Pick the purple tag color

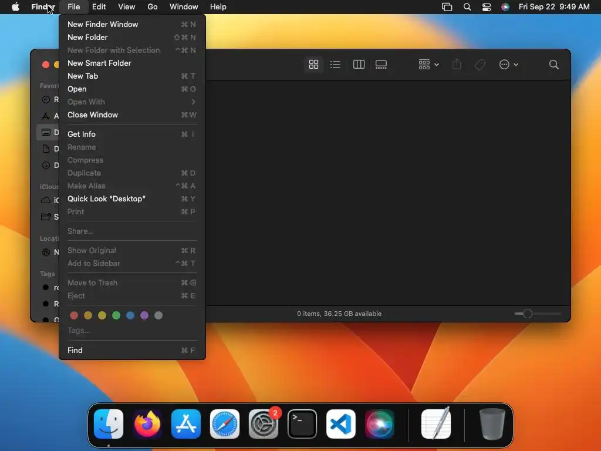tap(144, 315)
